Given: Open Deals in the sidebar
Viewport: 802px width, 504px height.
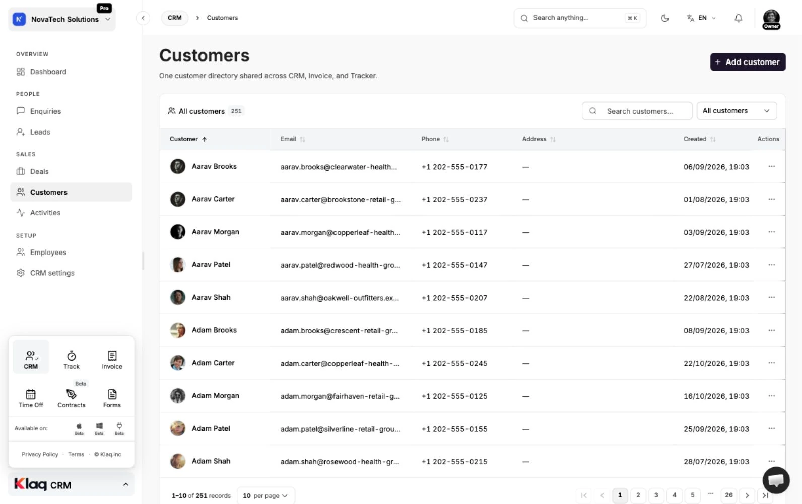Looking at the screenshot, I should click(71, 171).
